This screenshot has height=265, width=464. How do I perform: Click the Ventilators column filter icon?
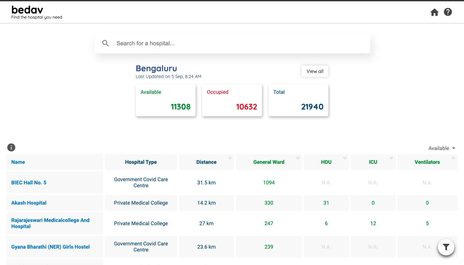coord(453,158)
